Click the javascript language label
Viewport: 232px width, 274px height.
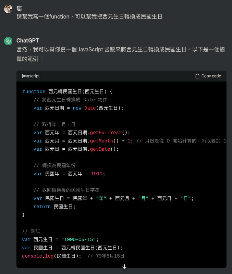point(30,76)
